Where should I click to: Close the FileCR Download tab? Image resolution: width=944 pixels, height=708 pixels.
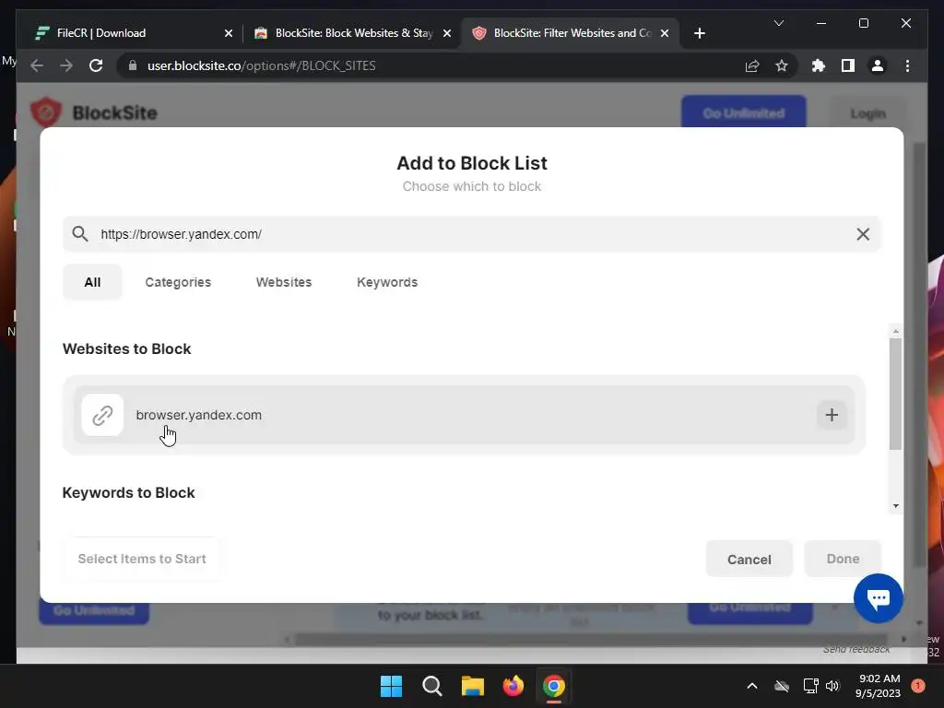229,34
